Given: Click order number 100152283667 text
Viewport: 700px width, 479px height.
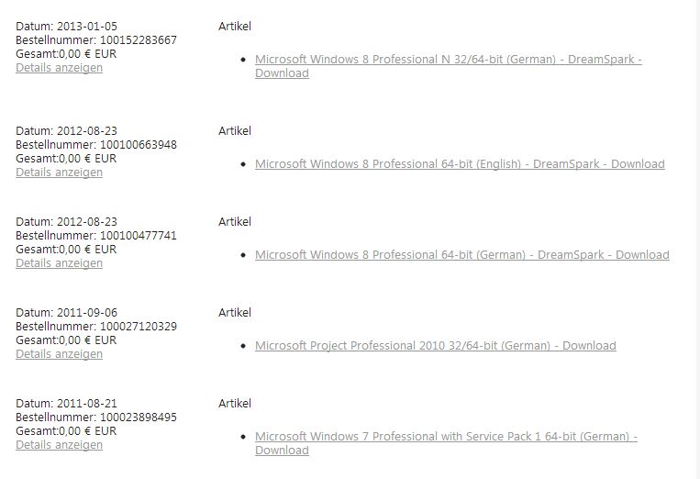Looking at the screenshot, I should point(139,39).
